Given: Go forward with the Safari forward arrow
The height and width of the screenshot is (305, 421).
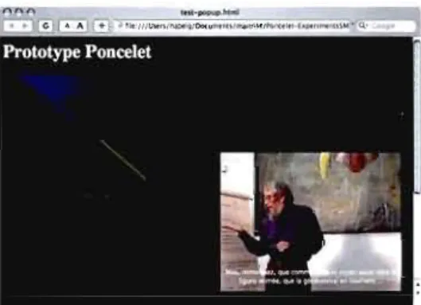Looking at the screenshot, I should tap(25, 25).
